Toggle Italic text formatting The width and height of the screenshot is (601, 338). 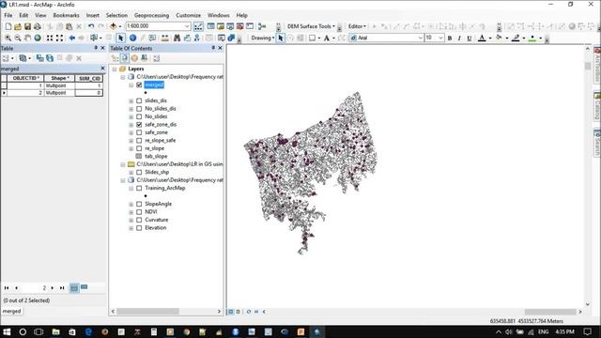[459, 38]
